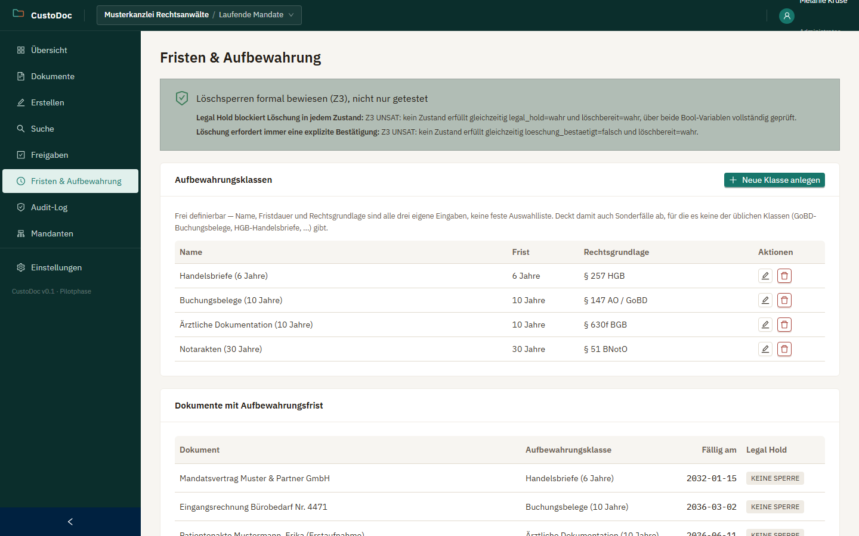859x536 pixels.
Task: Delete the Buchungsbelege (10 Jahre) class
Action: 784,300
